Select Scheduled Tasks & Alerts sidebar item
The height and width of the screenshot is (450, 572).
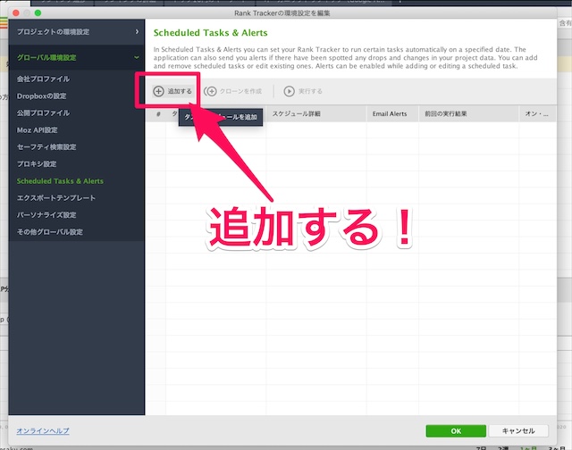pos(60,181)
